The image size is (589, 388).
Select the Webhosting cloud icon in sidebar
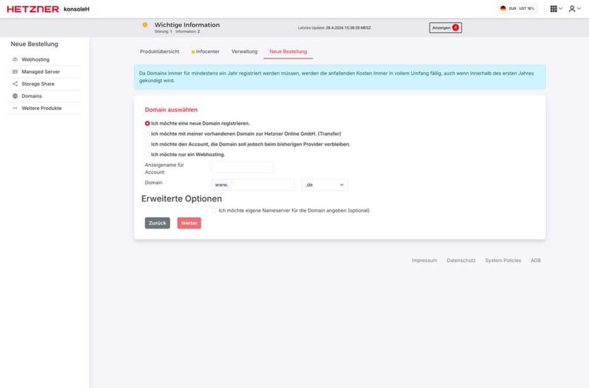pyautogui.click(x=14, y=59)
